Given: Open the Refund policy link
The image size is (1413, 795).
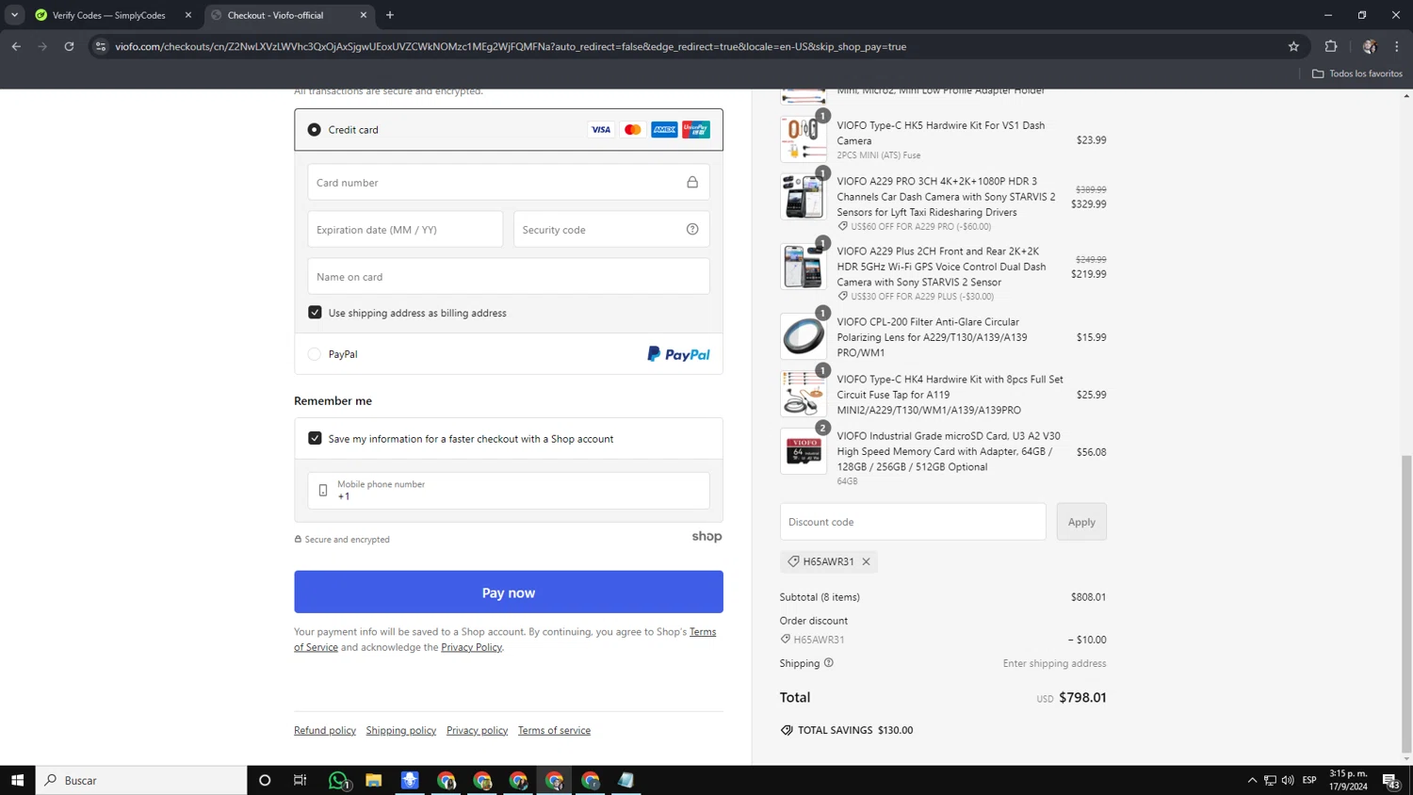Looking at the screenshot, I should coord(325,731).
